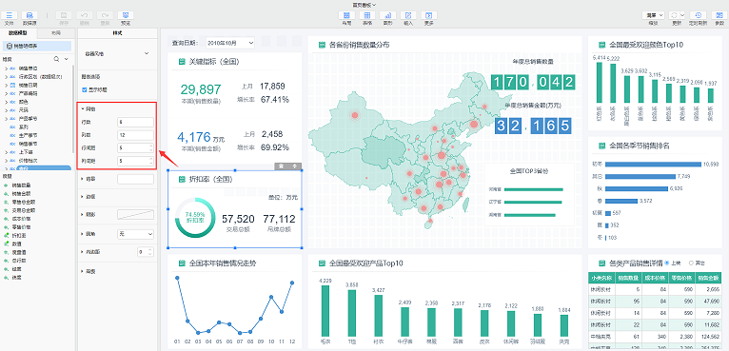The height and width of the screenshot is (351, 729).
Task: Click the 数据源 (data source) toolbar icon
Action: pos(30,15)
